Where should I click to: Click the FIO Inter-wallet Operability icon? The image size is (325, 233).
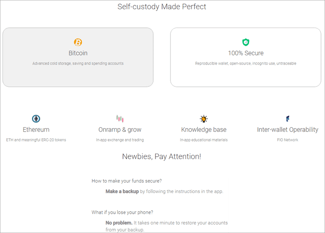(288, 118)
